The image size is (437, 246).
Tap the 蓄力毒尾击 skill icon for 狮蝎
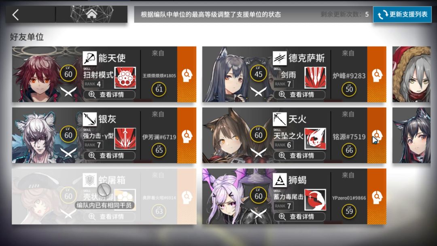point(315,200)
